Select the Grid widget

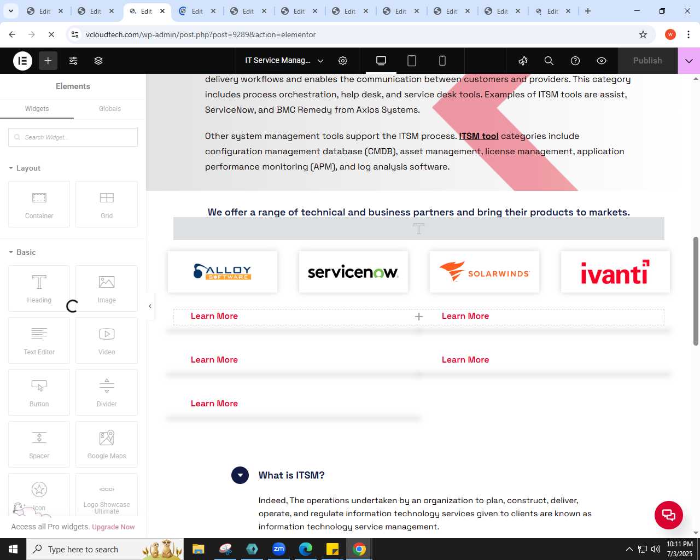107,204
